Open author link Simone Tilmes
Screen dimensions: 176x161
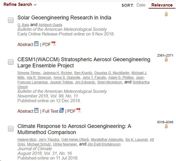click(x=29, y=73)
